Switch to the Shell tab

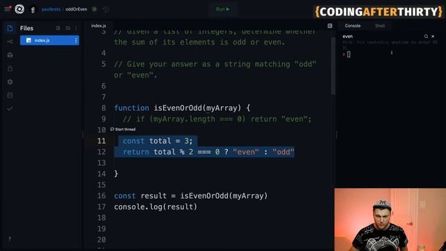point(380,26)
